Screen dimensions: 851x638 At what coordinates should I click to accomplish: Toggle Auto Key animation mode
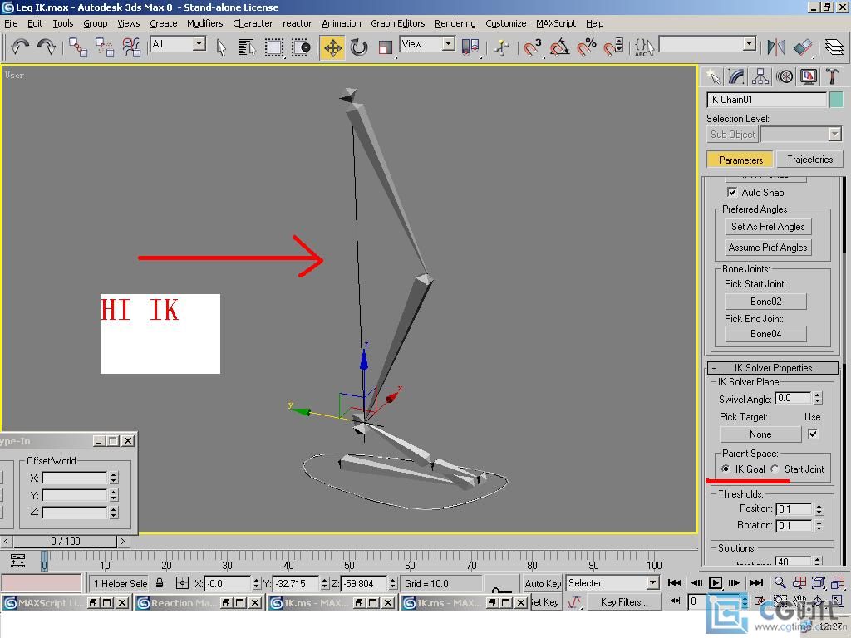coord(542,584)
